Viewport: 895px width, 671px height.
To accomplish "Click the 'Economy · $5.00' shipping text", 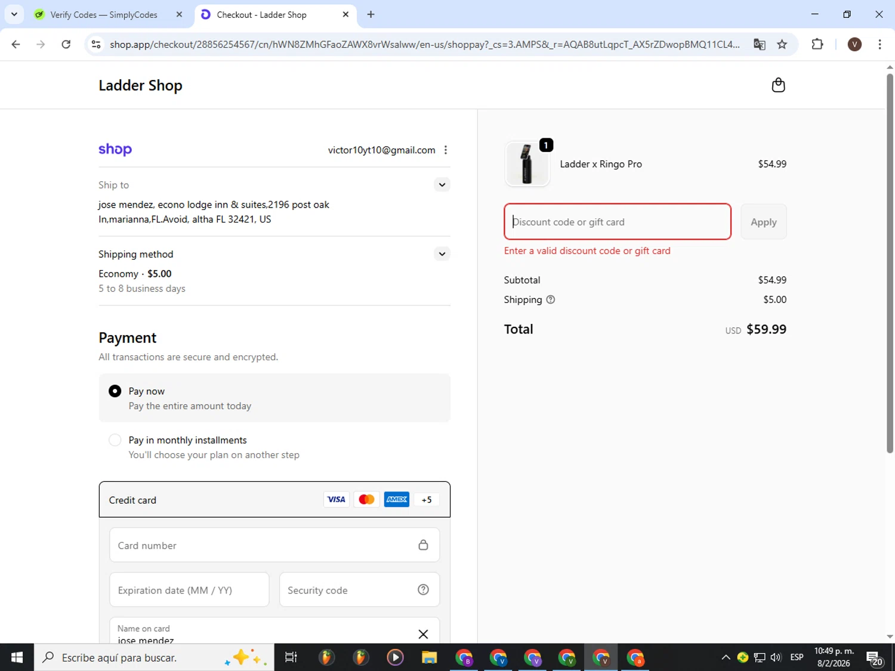I will tap(135, 274).
